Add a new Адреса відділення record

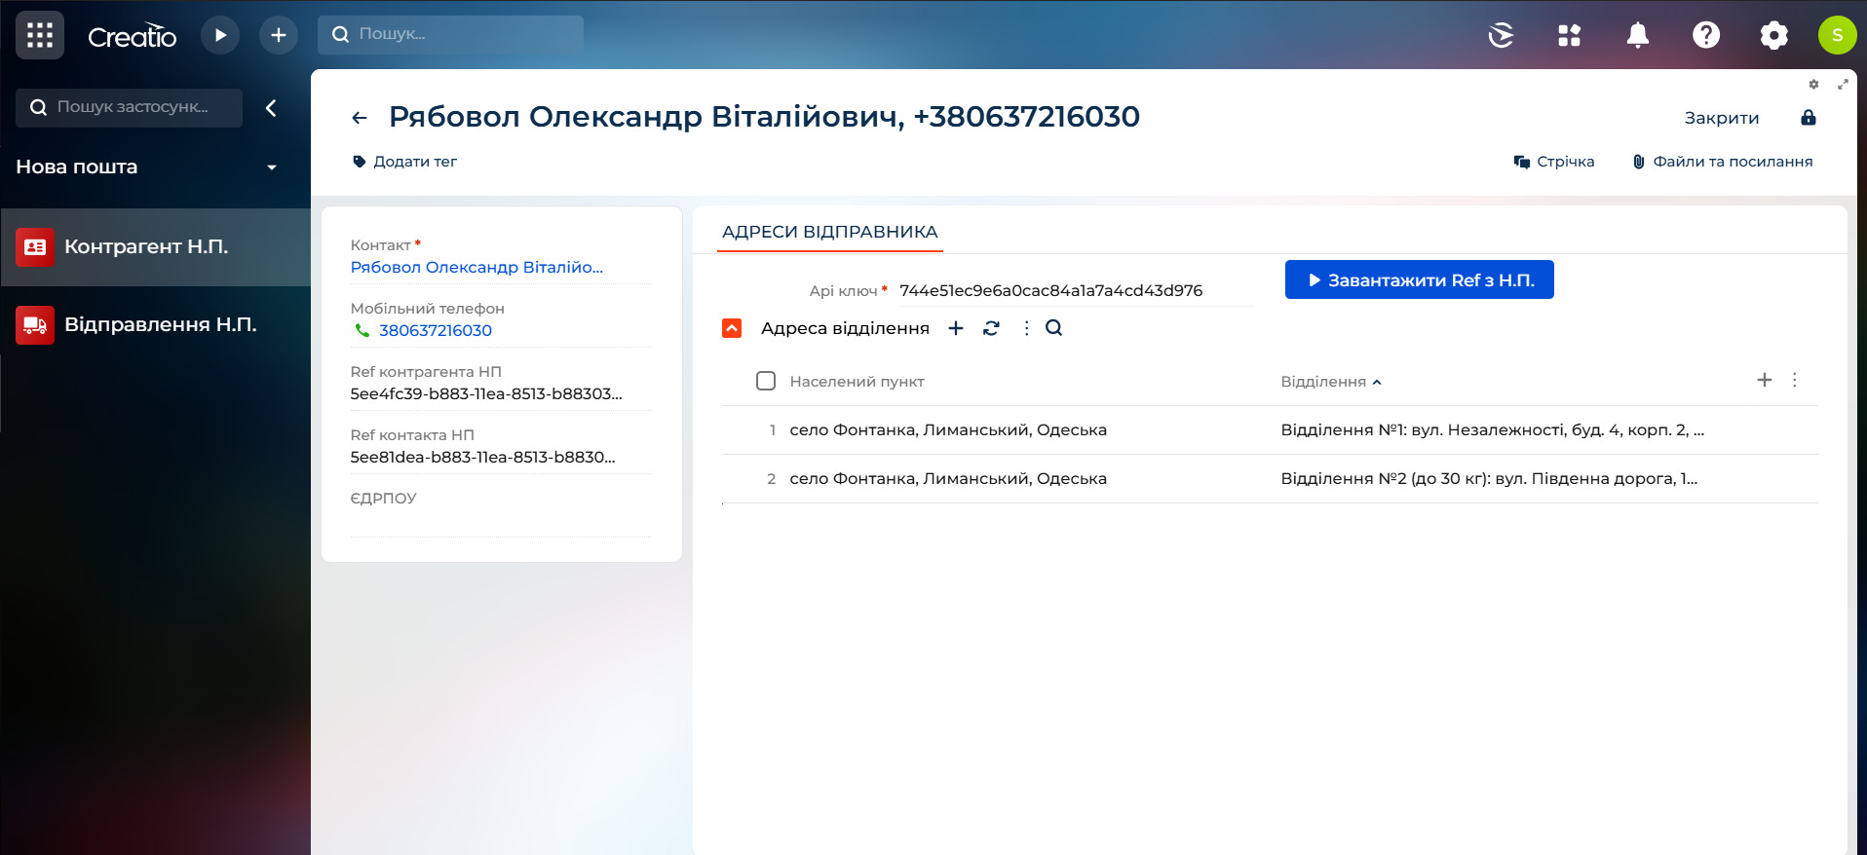point(956,328)
